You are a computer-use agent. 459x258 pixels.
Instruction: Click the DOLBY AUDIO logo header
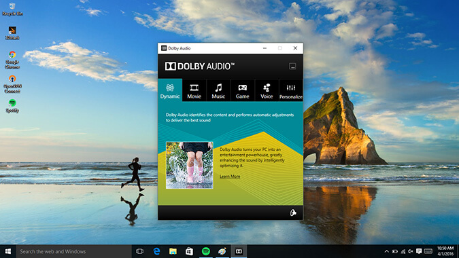click(x=200, y=67)
